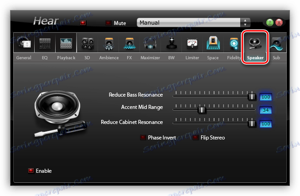The image size is (300, 196).
Task: Open the EQ sliders icon
Action: [x=45, y=43]
